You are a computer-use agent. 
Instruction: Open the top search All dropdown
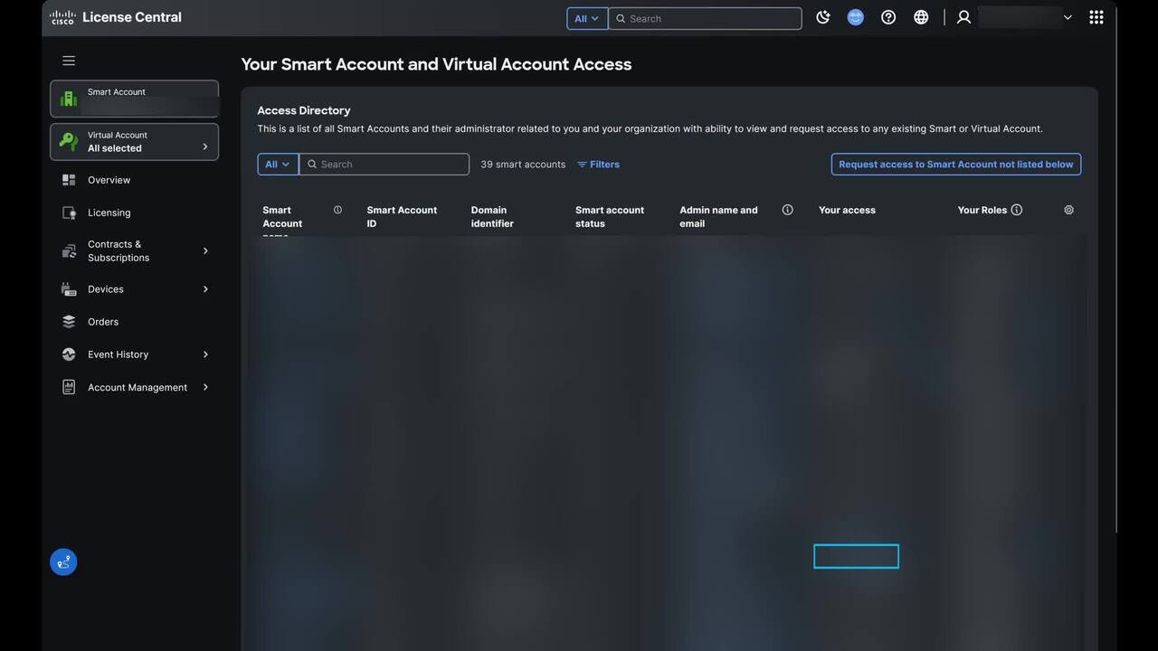click(586, 18)
